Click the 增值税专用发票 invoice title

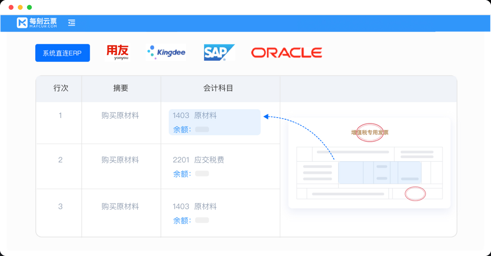pos(370,133)
